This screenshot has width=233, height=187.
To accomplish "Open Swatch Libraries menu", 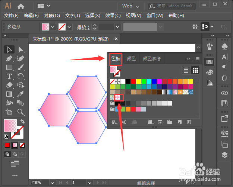I will click(x=114, y=122).
